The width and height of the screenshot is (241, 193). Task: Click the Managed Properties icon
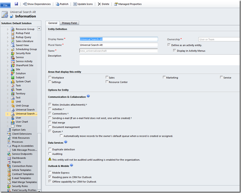pyautogui.click(x=116, y=4)
